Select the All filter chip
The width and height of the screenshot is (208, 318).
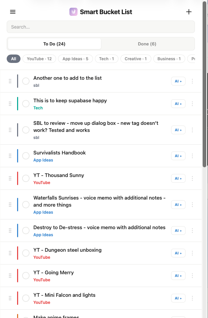click(x=13, y=59)
